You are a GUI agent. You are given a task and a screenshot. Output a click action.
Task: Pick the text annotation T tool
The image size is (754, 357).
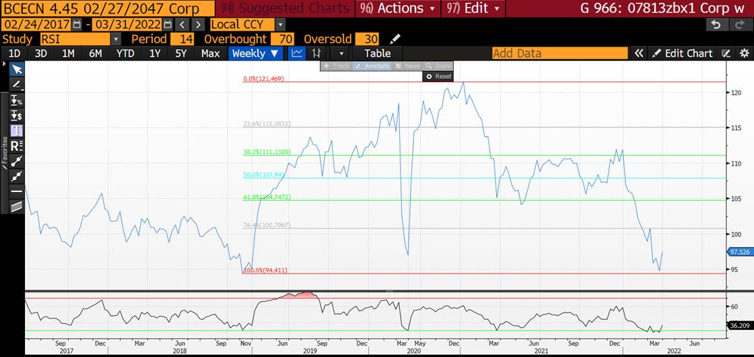17,130
